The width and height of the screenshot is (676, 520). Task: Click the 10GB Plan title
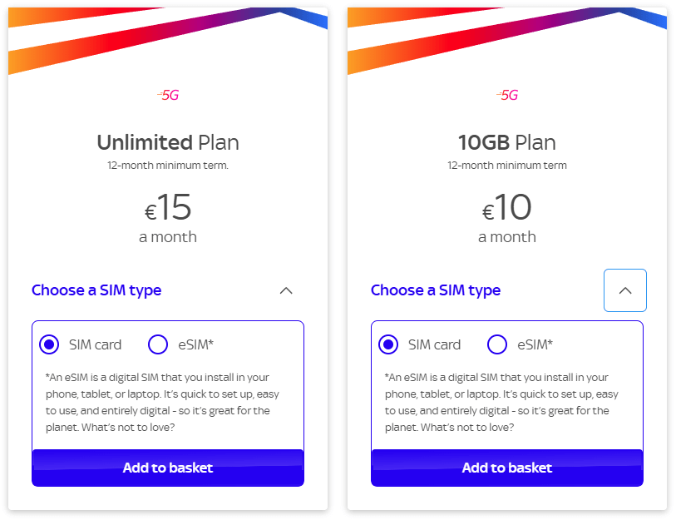pos(507,142)
